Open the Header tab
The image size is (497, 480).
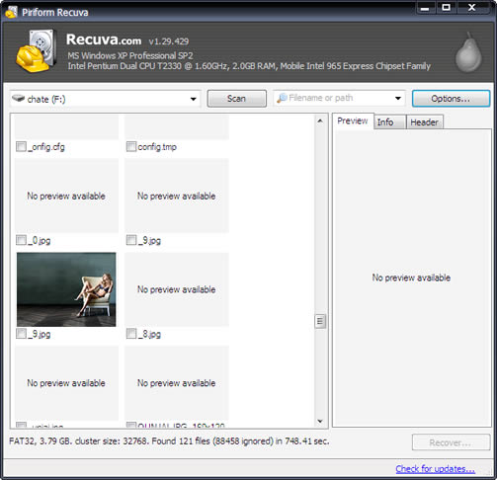click(x=425, y=122)
